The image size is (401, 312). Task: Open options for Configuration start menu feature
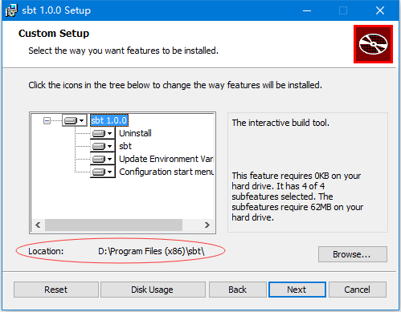pos(103,172)
